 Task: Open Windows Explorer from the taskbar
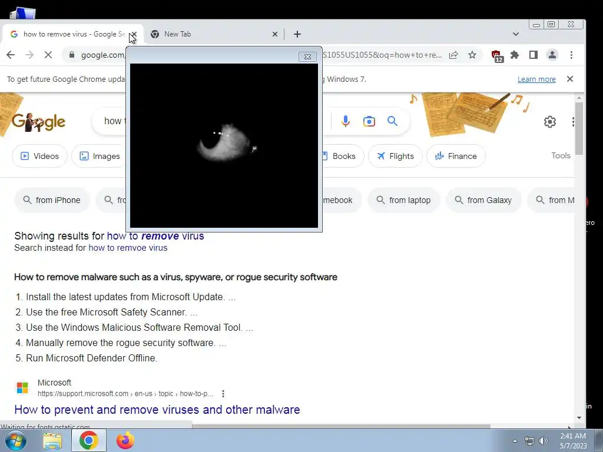point(52,441)
